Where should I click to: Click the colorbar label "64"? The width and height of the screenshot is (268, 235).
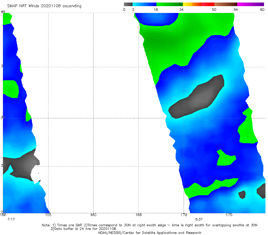[236, 10]
